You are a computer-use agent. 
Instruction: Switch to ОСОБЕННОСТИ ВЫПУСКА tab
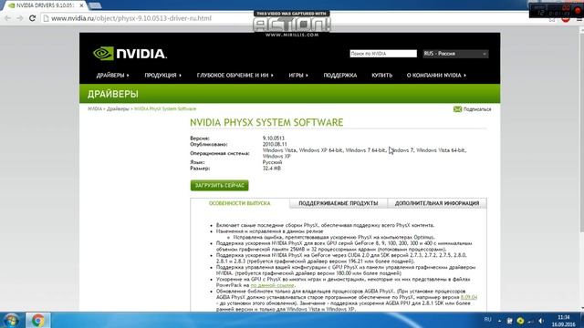[x=239, y=203]
